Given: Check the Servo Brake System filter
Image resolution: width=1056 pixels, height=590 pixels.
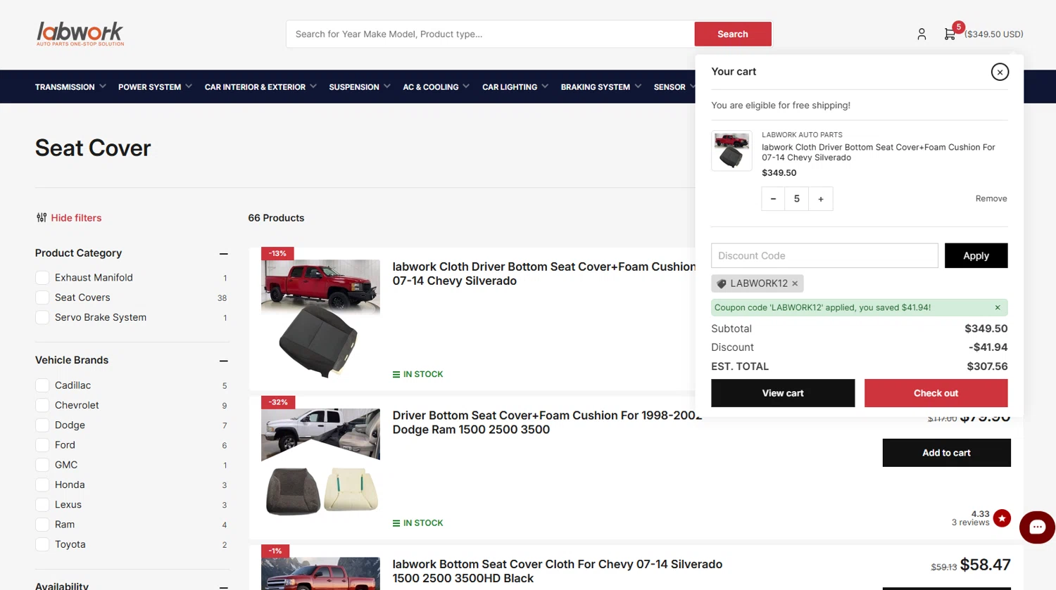Looking at the screenshot, I should point(42,317).
